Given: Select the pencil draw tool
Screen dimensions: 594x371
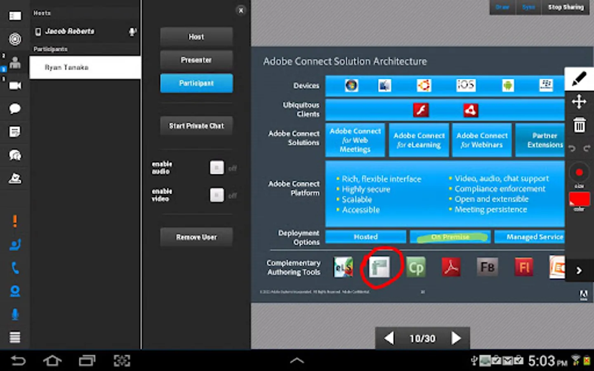Looking at the screenshot, I should (579, 78).
